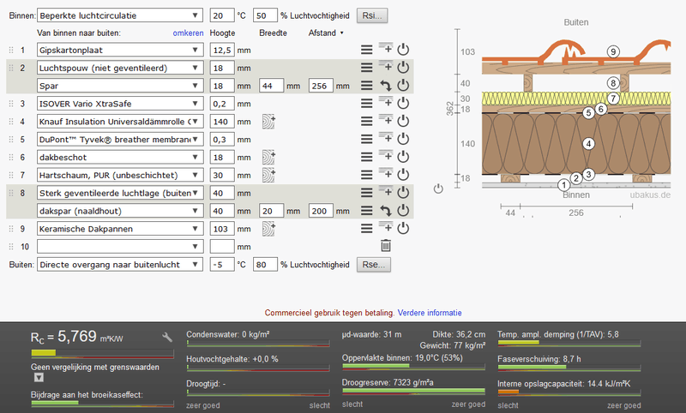Click the Rc value progress bar
The width and height of the screenshot is (686, 413).
[x=102, y=354]
